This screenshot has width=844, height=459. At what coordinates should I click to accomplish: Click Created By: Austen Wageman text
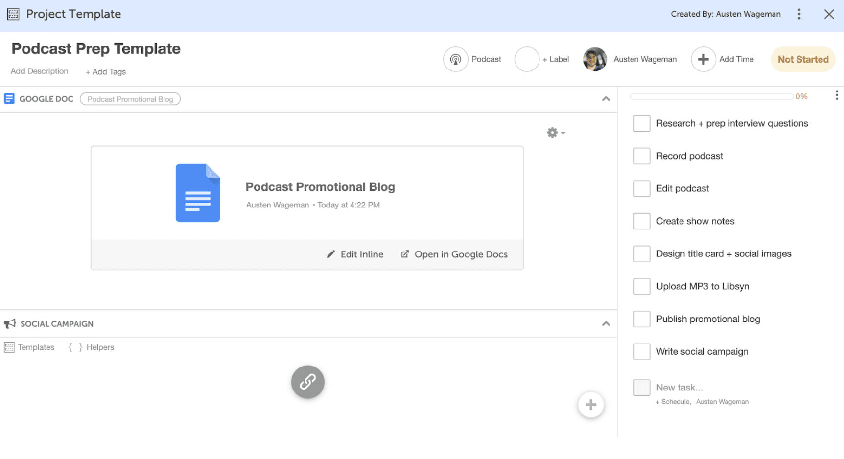(726, 14)
